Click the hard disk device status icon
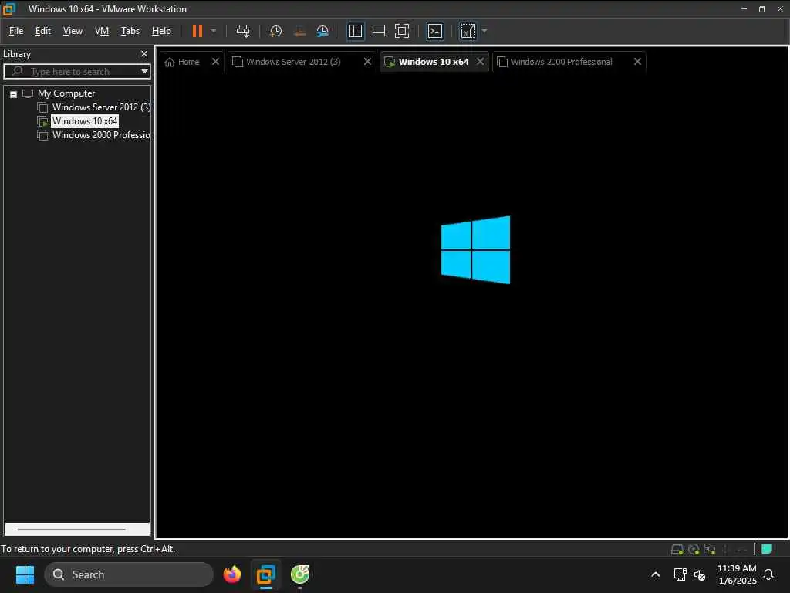The height and width of the screenshot is (593, 790). (x=677, y=550)
